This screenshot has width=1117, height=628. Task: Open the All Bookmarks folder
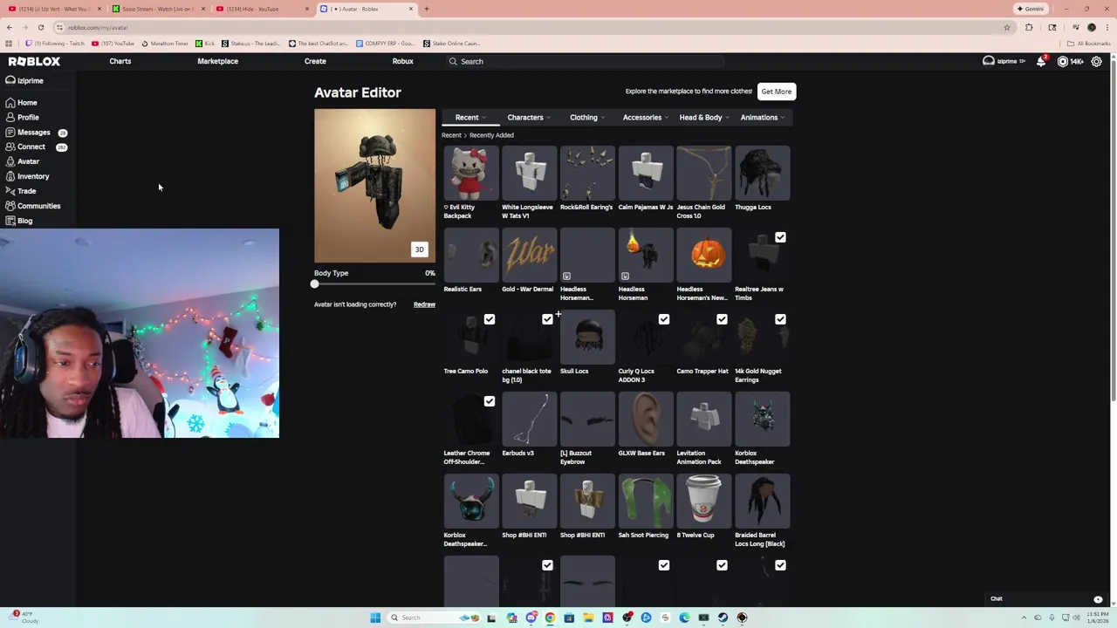[1088, 43]
